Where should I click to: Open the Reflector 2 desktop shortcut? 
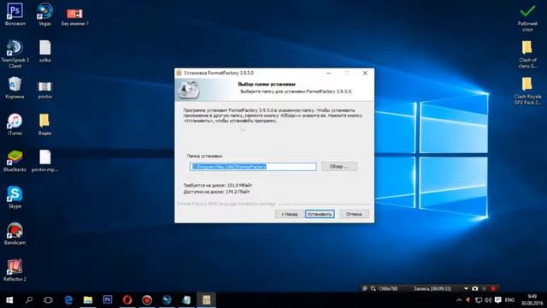click(15, 270)
